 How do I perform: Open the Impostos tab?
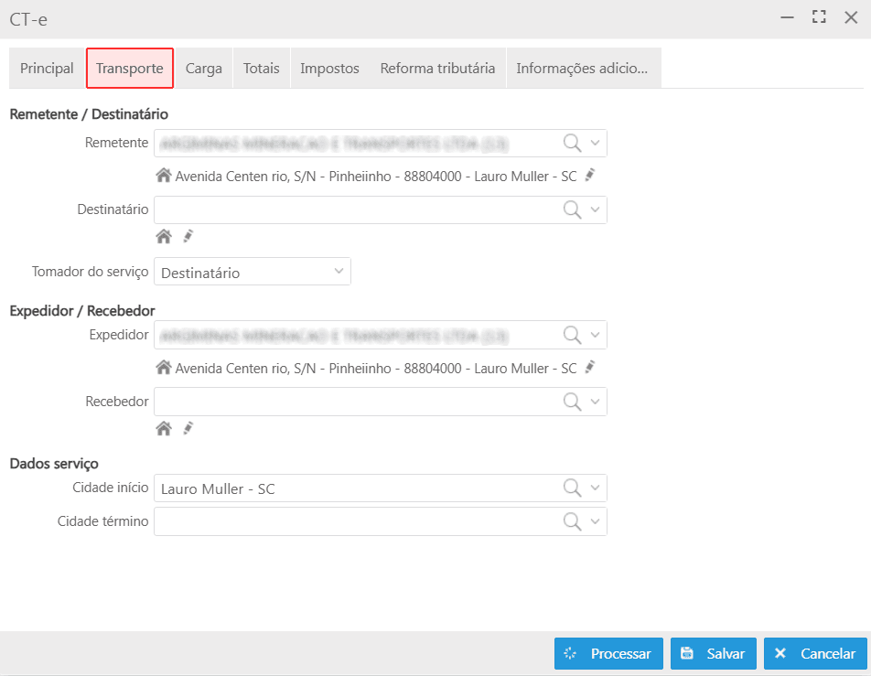[x=329, y=69]
